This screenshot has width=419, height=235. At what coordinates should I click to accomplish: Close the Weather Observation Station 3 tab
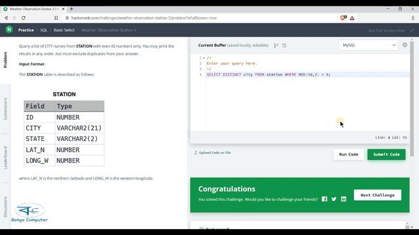[64, 8]
